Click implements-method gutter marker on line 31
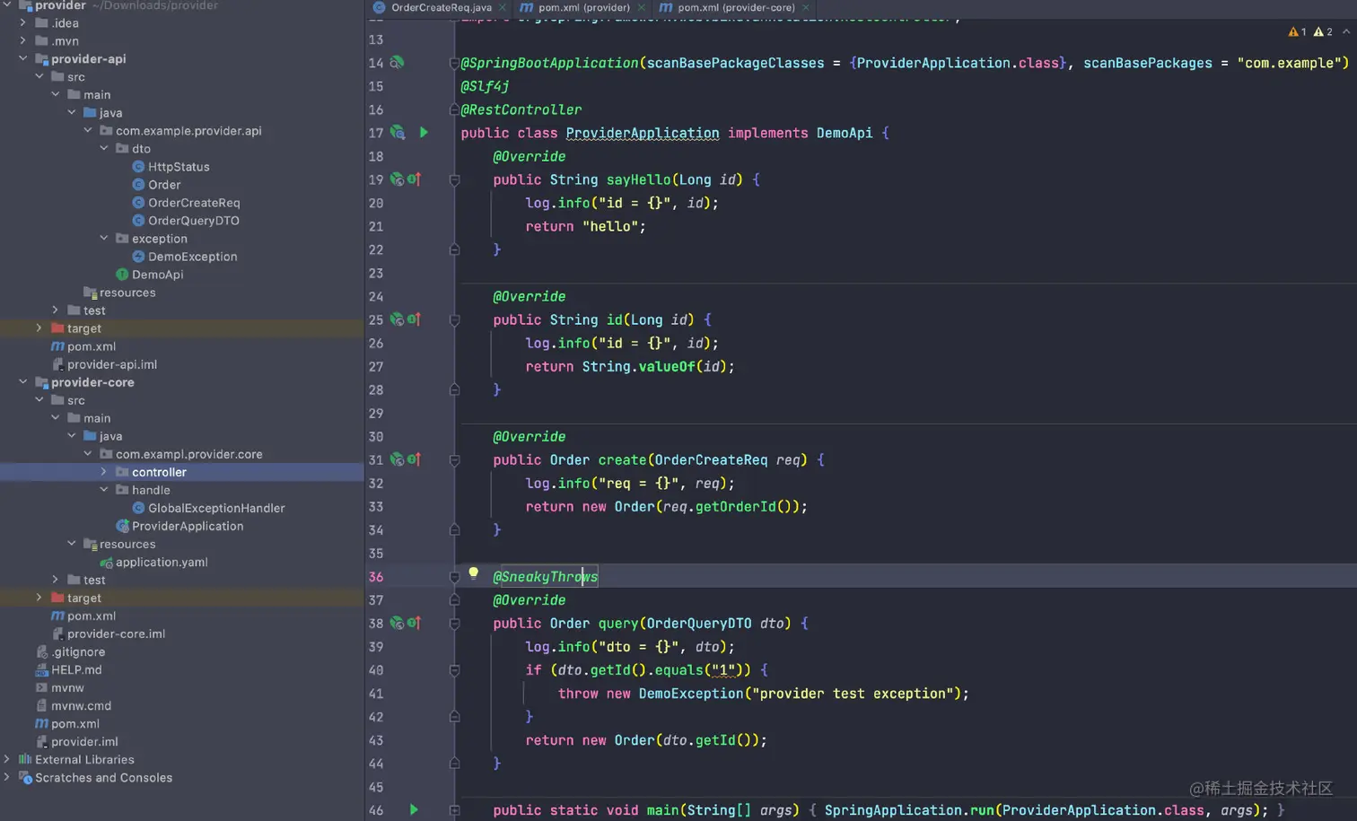1357x821 pixels. click(414, 459)
